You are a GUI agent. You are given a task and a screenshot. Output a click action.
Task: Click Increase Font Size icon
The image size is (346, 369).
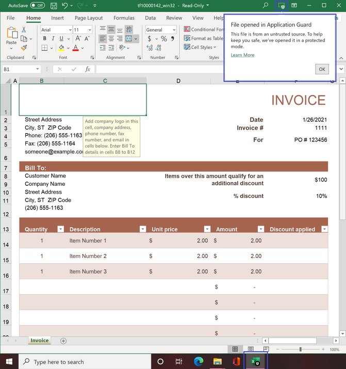[78, 39]
